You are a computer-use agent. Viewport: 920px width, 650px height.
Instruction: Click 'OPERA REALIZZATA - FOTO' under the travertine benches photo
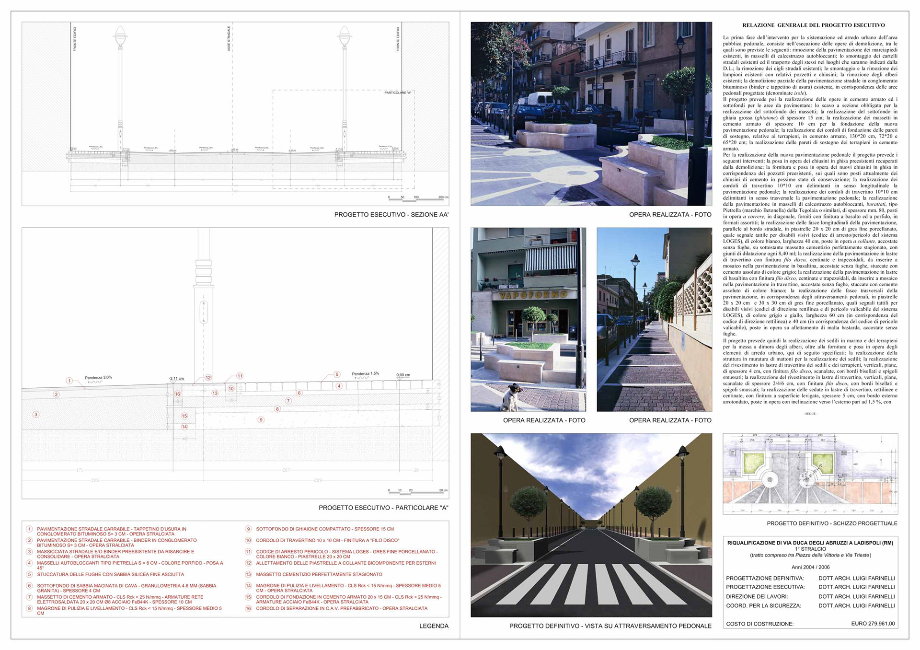(670, 215)
